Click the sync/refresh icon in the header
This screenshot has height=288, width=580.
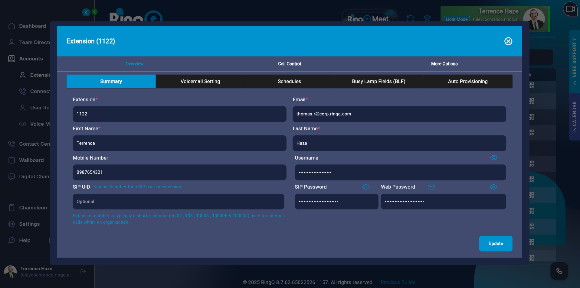coord(410,19)
